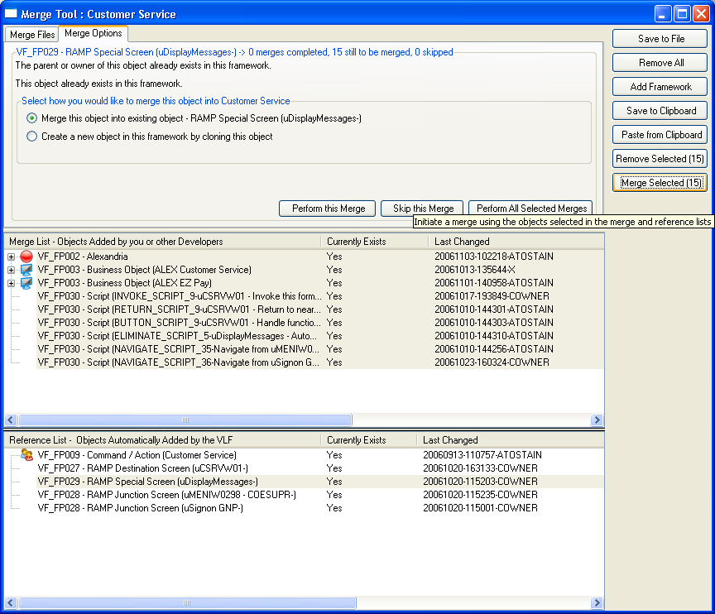Open the Merge Options tab

[x=93, y=34]
